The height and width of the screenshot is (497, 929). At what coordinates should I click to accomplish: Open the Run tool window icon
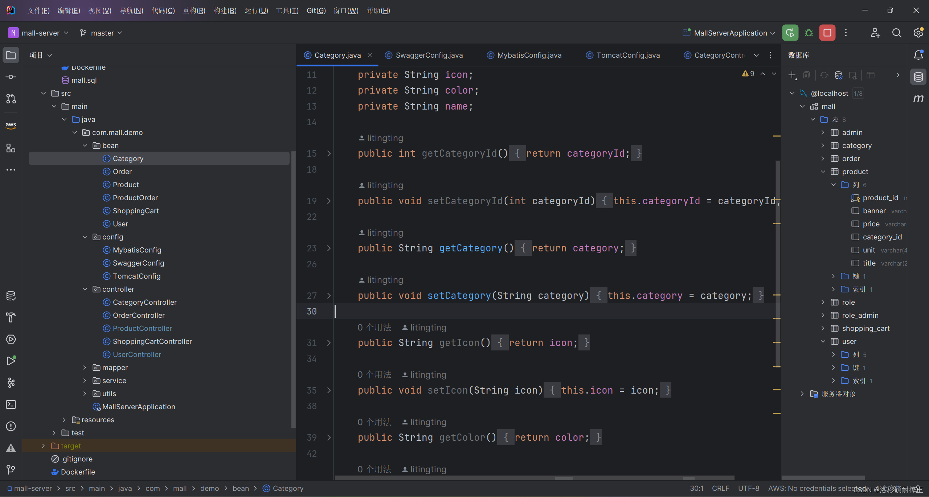point(11,361)
